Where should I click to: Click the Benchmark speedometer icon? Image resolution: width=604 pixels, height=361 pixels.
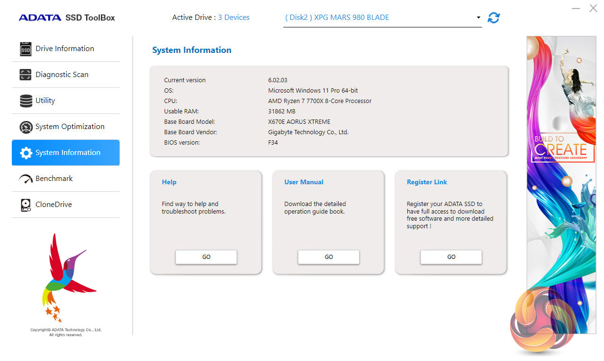click(26, 179)
